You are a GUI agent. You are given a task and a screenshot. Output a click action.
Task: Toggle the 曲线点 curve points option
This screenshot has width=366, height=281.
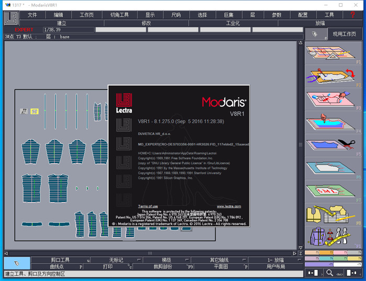point(56,266)
